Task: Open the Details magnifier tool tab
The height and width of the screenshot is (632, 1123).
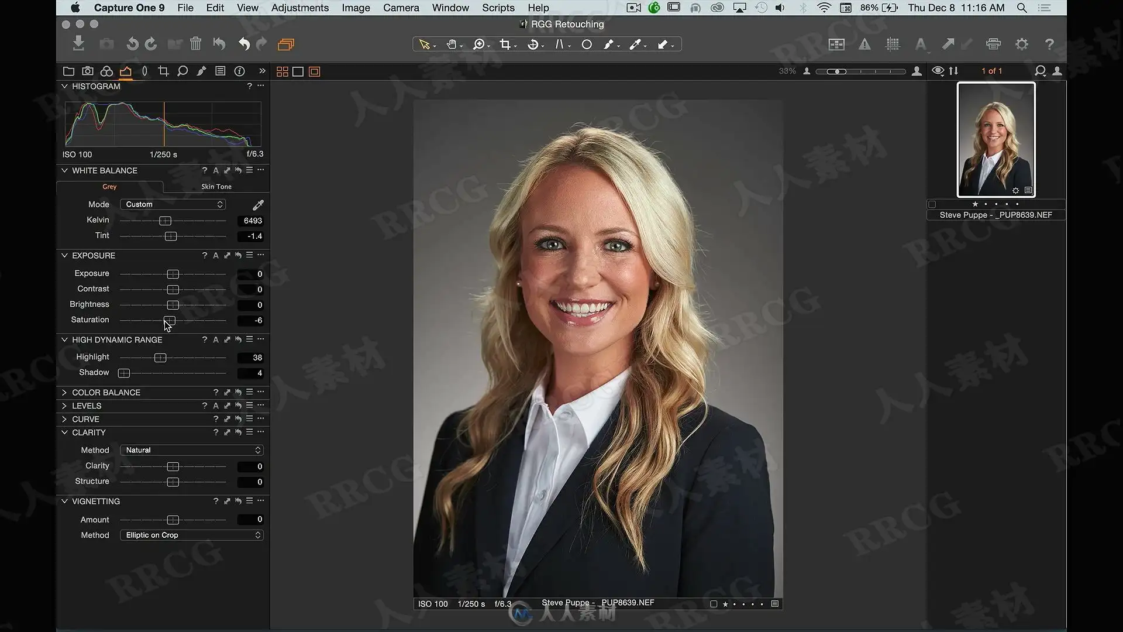Action: pos(182,71)
